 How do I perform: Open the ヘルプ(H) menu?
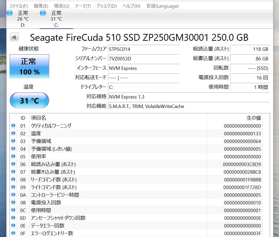click(131, 6)
